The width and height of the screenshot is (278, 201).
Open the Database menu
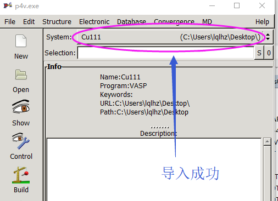(x=131, y=22)
